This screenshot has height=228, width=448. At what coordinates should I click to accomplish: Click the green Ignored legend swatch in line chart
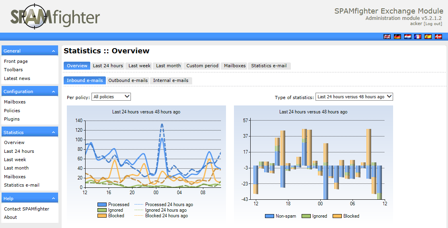pyautogui.click(x=102, y=210)
